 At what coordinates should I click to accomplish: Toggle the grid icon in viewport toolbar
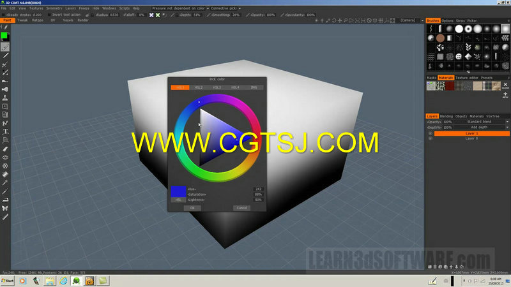point(381,20)
